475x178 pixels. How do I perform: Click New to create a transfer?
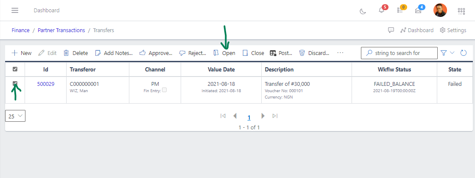point(22,53)
